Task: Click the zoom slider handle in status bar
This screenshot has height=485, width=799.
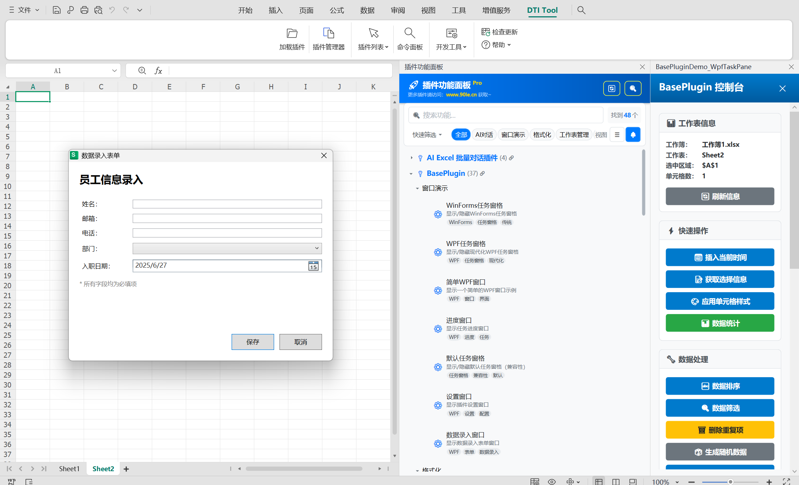Action: [730, 481]
